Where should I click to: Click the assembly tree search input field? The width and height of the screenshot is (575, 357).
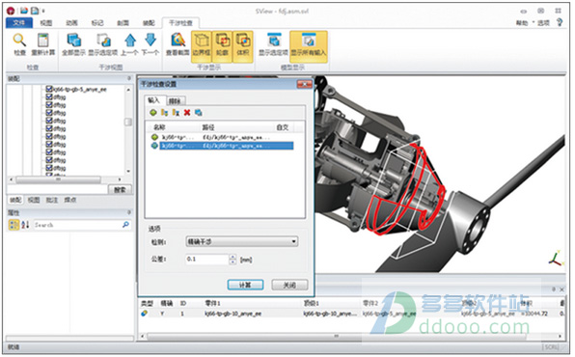point(57,189)
